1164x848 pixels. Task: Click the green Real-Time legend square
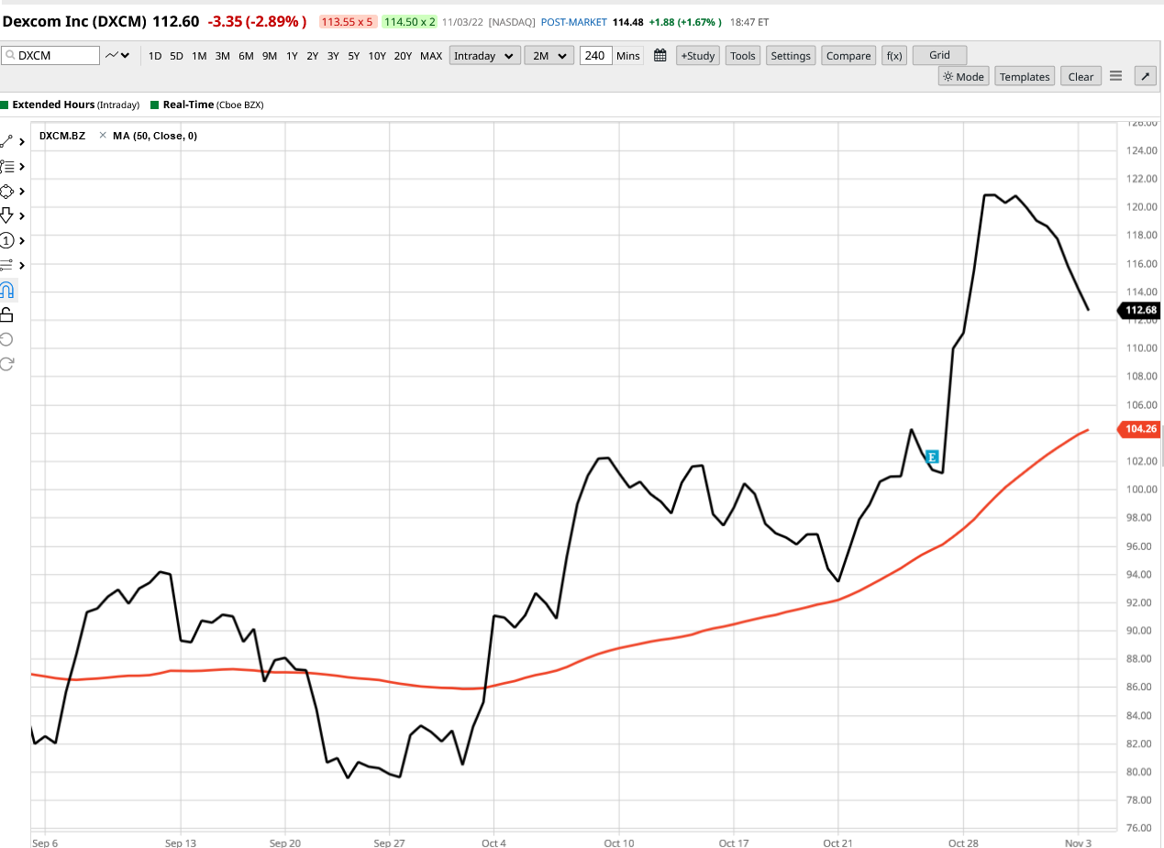(x=154, y=105)
